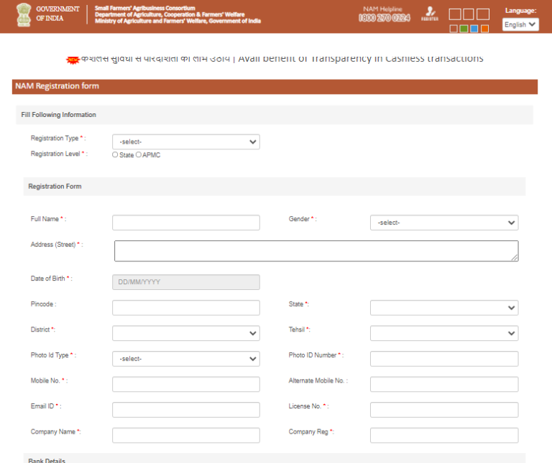The width and height of the screenshot is (552, 463).
Task: Click the License No. input field
Action: pos(444,410)
